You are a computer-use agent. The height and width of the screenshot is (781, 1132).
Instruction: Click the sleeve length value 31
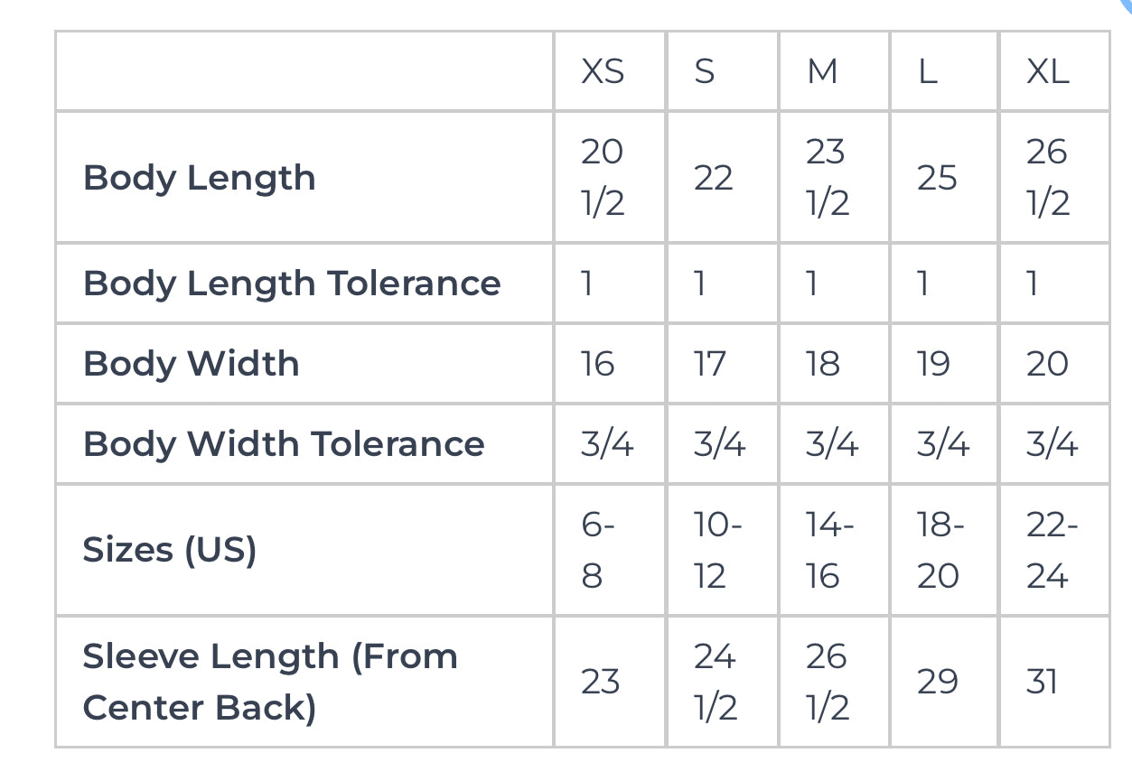tap(1043, 682)
